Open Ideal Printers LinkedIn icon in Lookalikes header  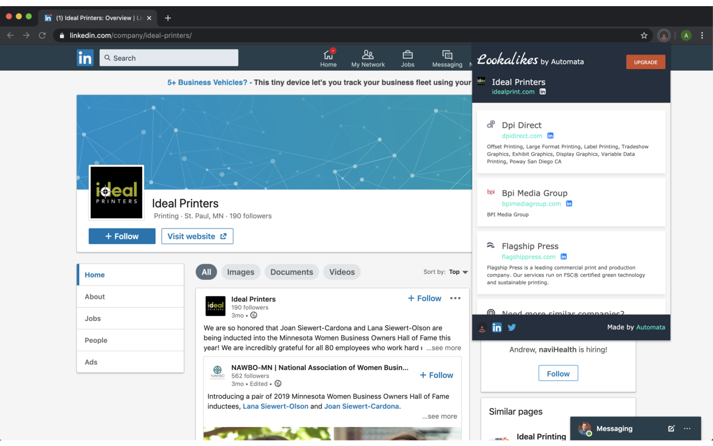tap(543, 91)
